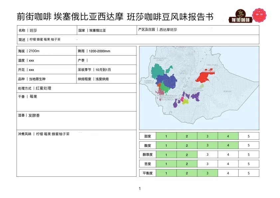Click the 温度 xxx cell
Image resolution: width=280 pixels, height=198 pixels.
point(47,60)
